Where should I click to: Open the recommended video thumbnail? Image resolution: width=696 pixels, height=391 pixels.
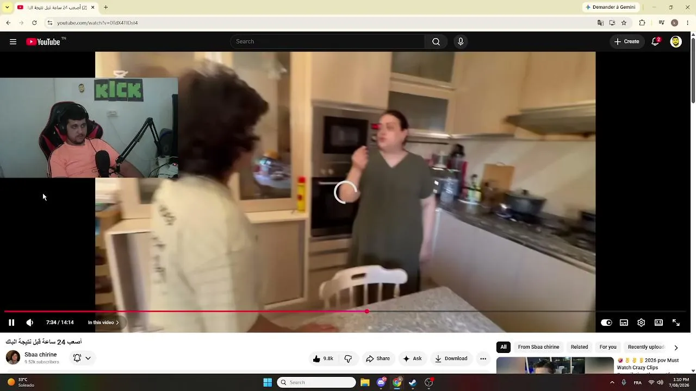click(x=555, y=365)
